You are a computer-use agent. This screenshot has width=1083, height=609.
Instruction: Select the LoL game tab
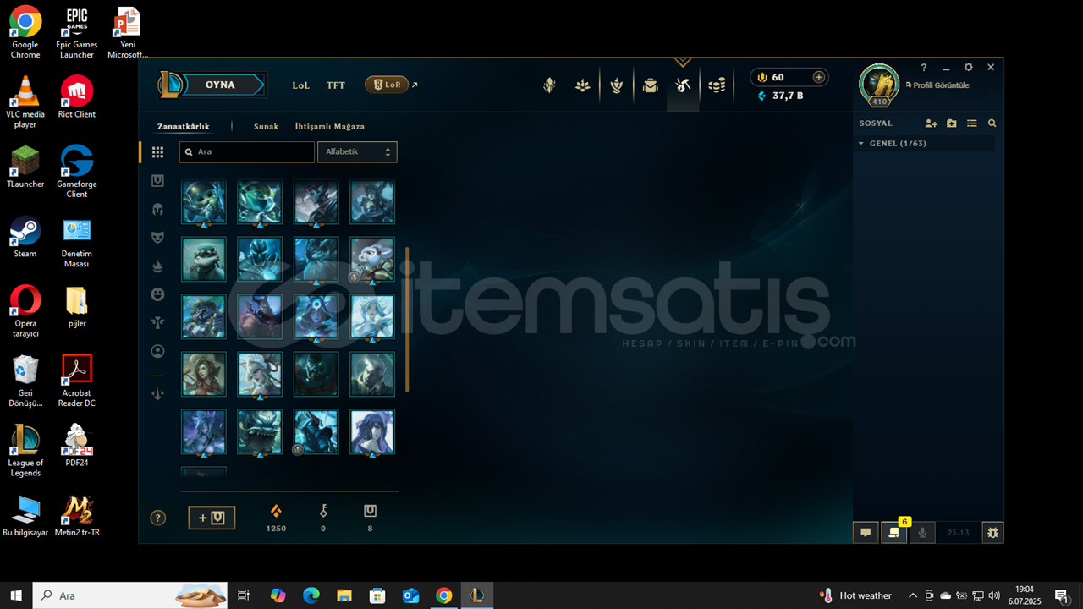click(301, 85)
